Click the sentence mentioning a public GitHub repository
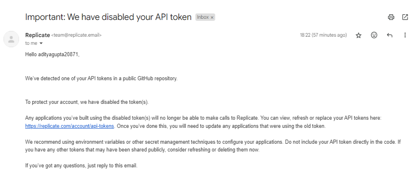 click(x=101, y=78)
